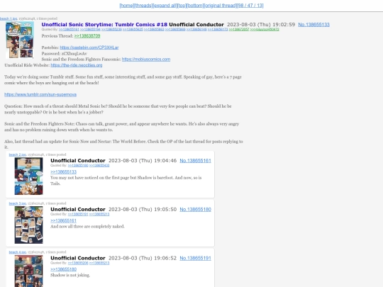Expand the beach 4.jpg sunset comic thumbnail
The image size is (383, 287).
click(28, 271)
